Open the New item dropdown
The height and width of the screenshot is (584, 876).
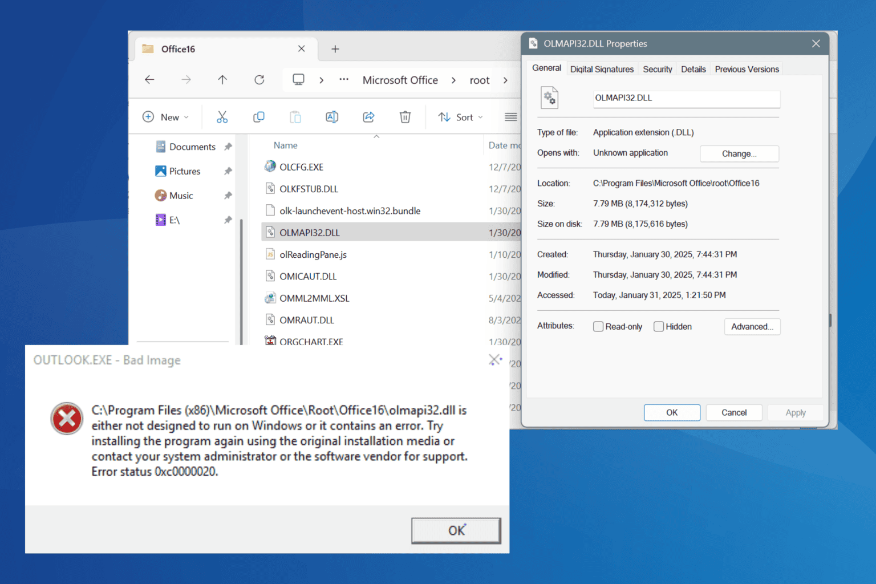(166, 117)
